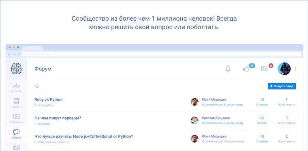308x151 pixels.
Task: Select the browser tab
Action: pyautogui.click(x=33, y=48)
